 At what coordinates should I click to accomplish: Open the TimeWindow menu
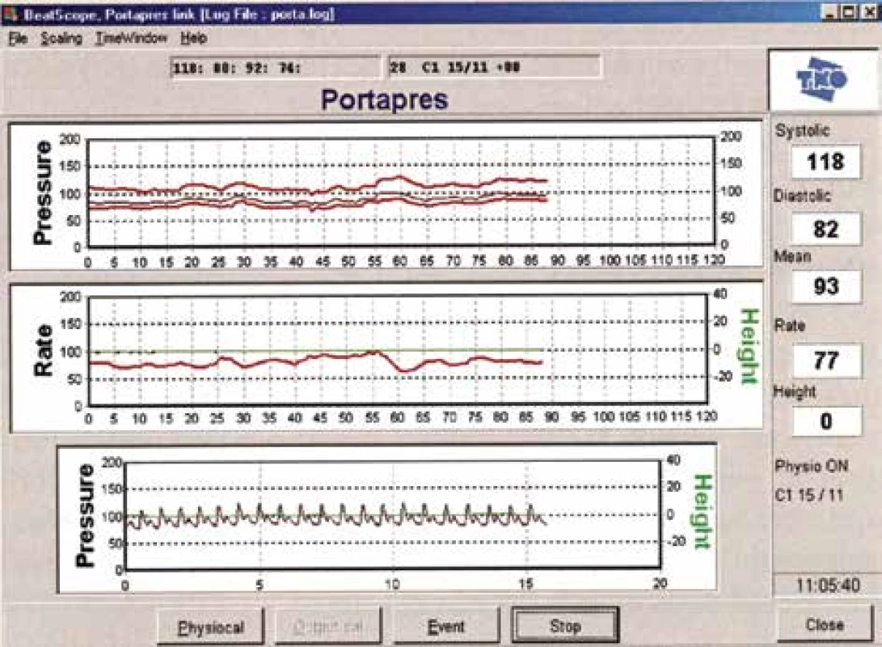(x=131, y=38)
